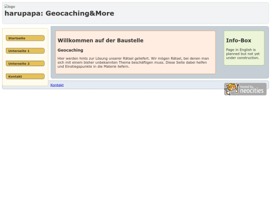The height and width of the screenshot is (203, 271).
Task: Click the paragraph starting 'Hier werden hints'
Action: tap(133, 62)
